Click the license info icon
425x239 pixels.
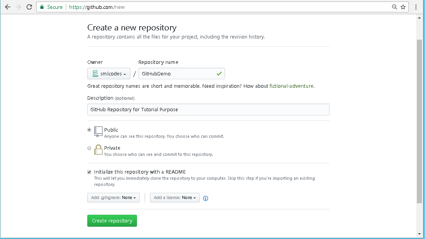205,198
